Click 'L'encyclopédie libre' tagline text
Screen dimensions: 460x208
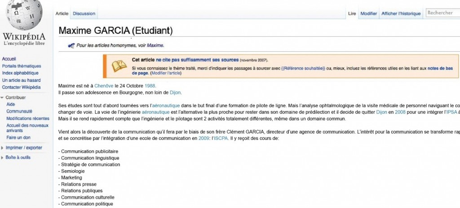[x=24, y=44]
